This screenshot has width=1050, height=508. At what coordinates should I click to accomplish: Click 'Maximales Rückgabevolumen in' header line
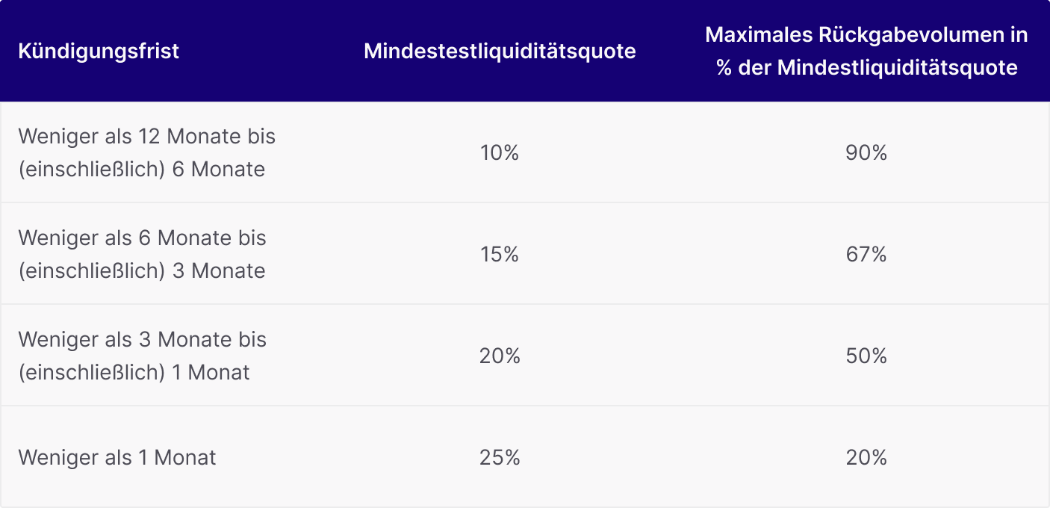point(867,34)
